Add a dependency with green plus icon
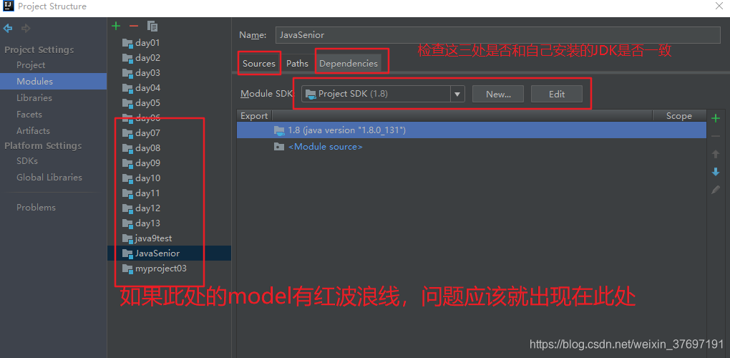This screenshot has height=358, width=730. click(x=716, y=119)
